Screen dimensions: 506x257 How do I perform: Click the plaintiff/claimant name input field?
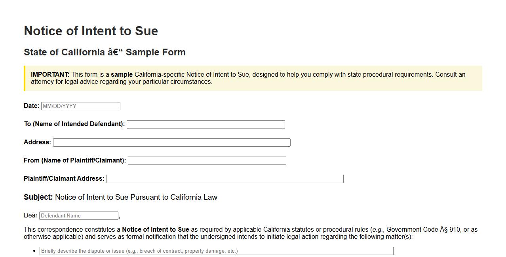(x=207, y=161)
